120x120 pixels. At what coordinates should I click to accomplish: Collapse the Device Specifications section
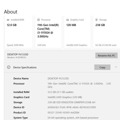click(x=116, y=67)
